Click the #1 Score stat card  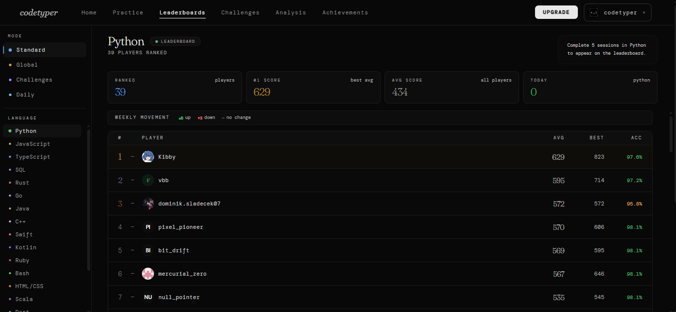point(313,87)
